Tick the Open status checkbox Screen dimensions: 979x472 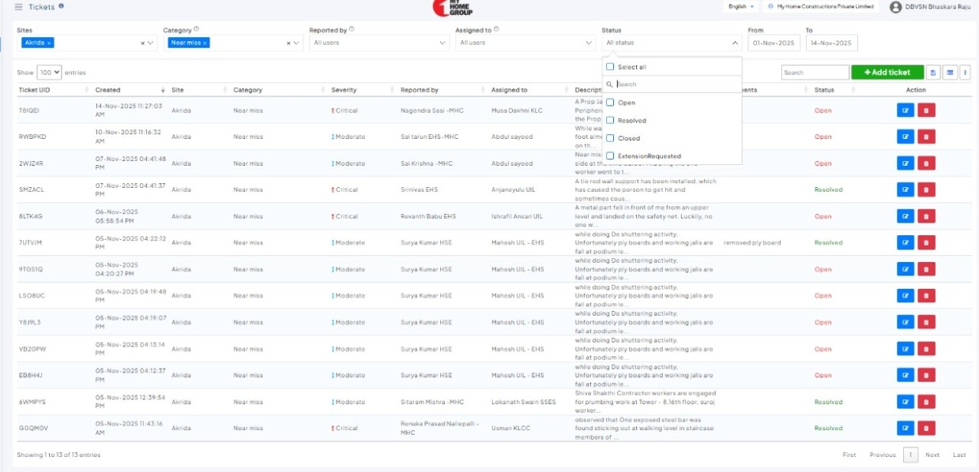610,103
